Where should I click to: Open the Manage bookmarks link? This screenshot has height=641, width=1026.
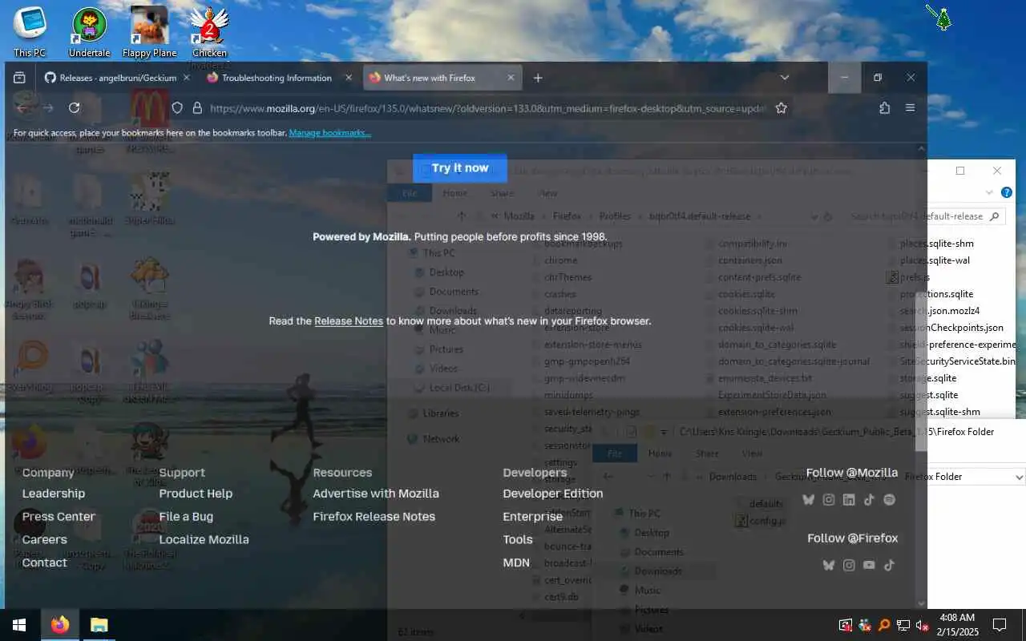[x=329, y=133]
